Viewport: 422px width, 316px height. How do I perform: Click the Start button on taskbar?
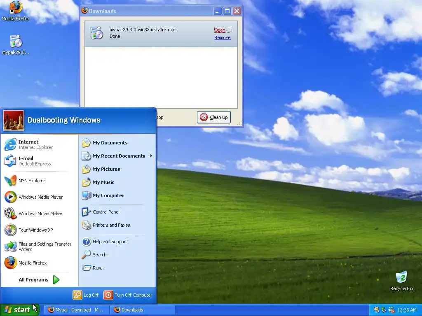point(20,310)
